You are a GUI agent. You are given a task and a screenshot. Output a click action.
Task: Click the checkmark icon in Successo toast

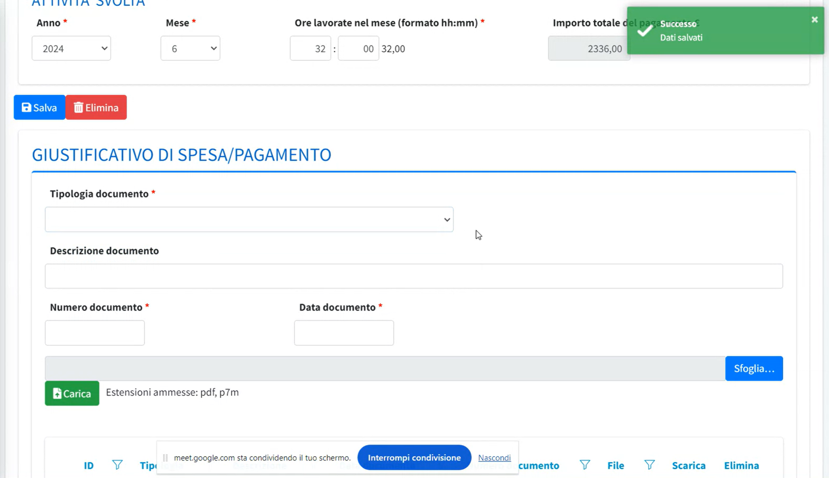coord(645,31)
